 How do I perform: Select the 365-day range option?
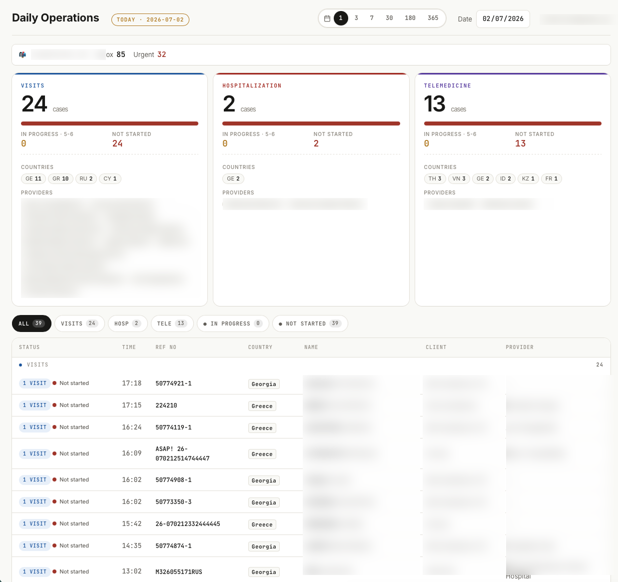(x=433, y=18)
